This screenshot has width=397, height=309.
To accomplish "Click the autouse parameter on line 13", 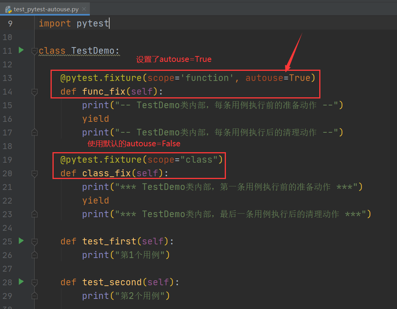I will pos(264,78).
